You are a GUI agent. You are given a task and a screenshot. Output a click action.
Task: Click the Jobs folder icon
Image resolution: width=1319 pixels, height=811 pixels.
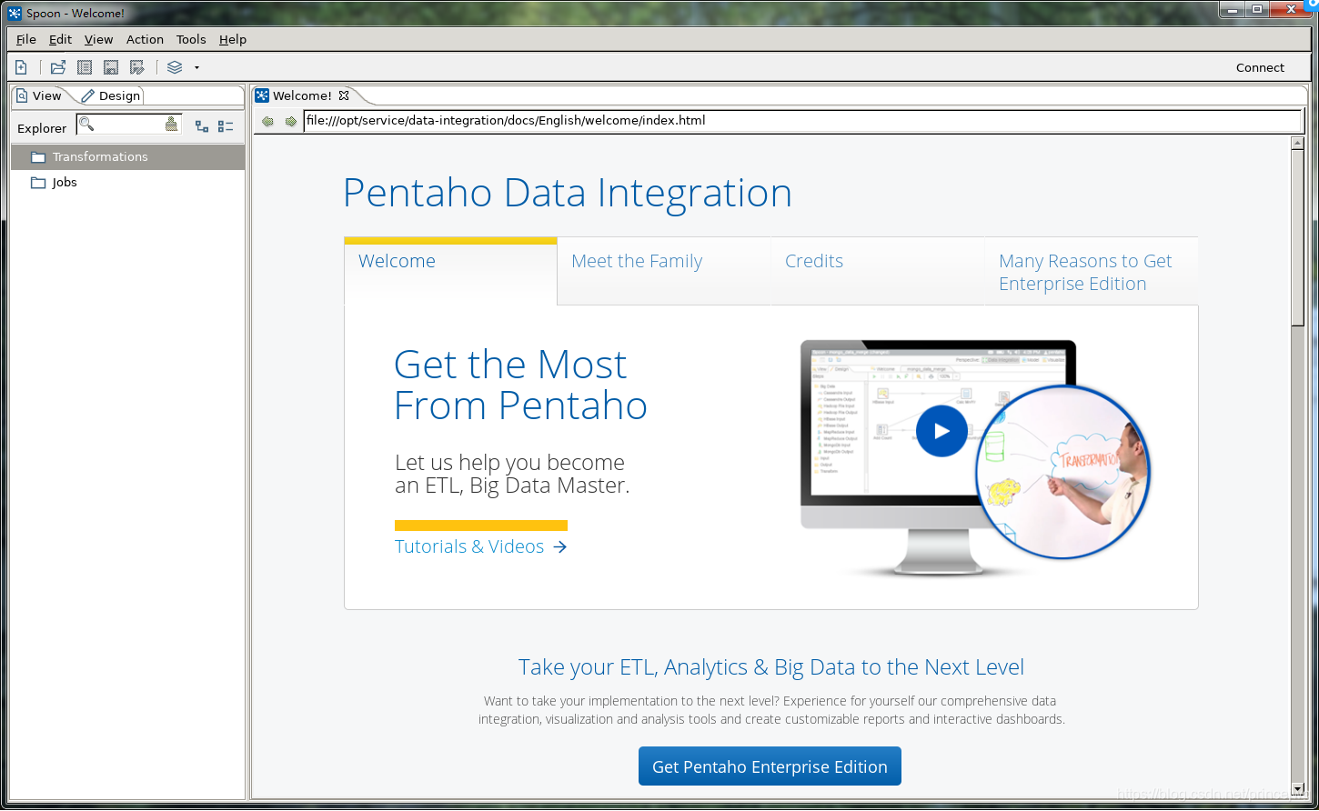(x=38, y=183)
